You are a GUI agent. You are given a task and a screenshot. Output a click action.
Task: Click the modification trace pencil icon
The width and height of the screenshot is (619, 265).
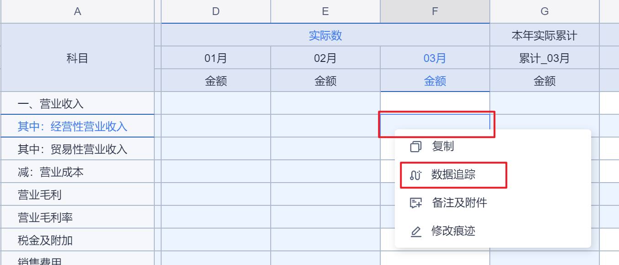pos(415,232)
